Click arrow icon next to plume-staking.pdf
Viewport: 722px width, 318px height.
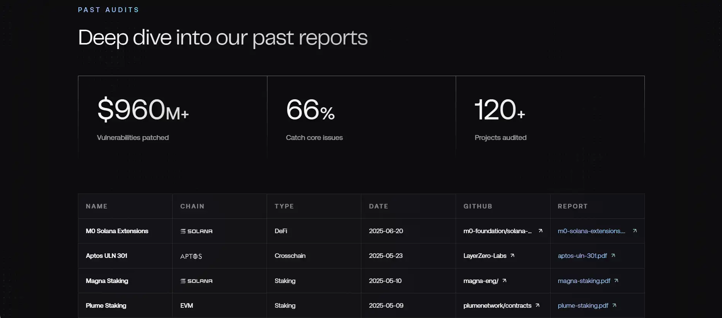click(x=614, y=305)
